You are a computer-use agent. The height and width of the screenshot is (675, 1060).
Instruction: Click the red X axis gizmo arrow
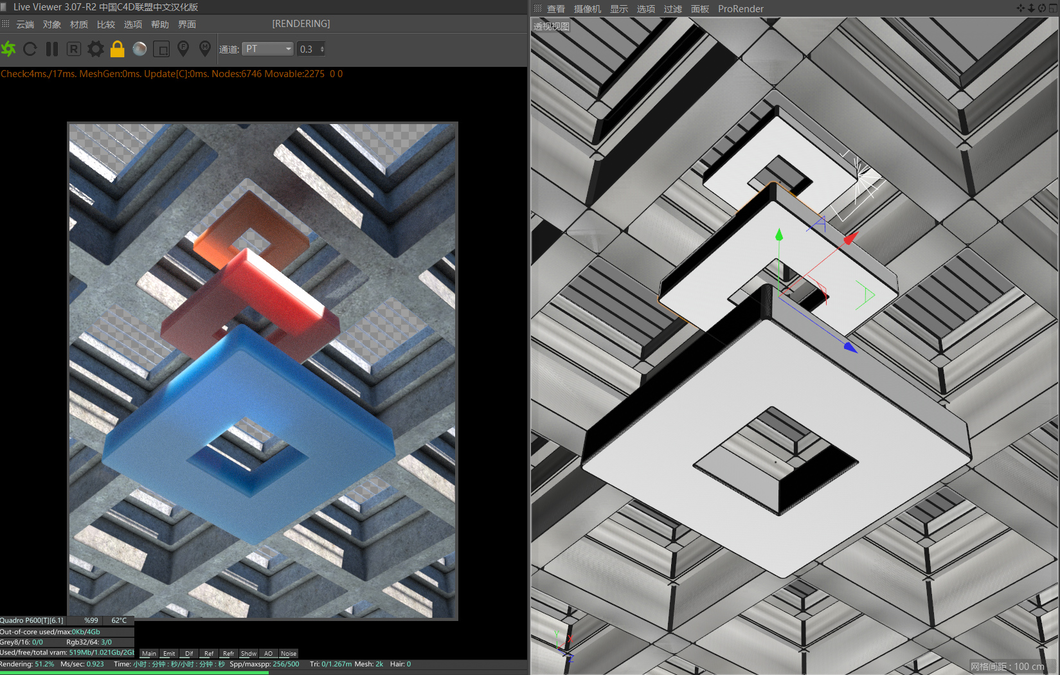[851, 239]
